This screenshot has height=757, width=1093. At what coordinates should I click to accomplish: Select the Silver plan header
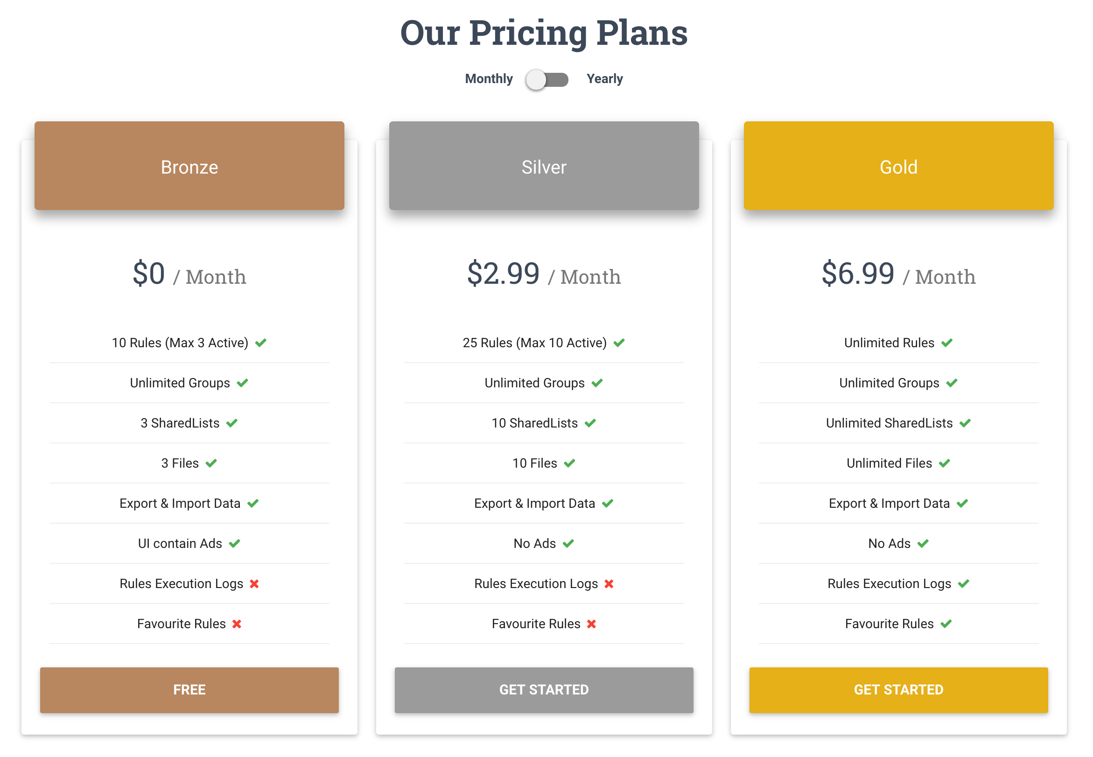point(544,166)
